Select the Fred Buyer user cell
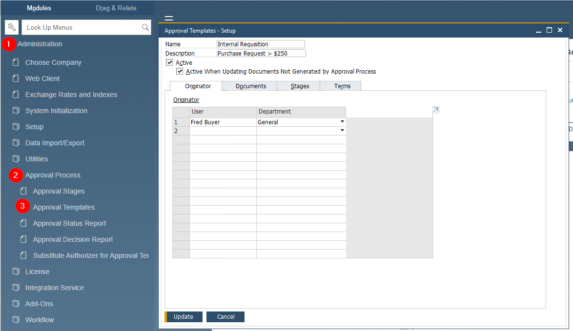Viewport: 573px width, 331px height. (223, 122)
